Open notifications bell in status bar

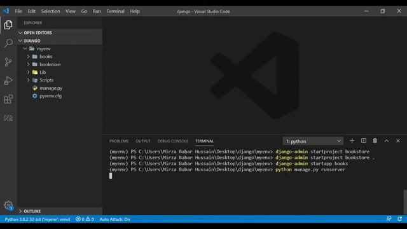coord(400,219)
